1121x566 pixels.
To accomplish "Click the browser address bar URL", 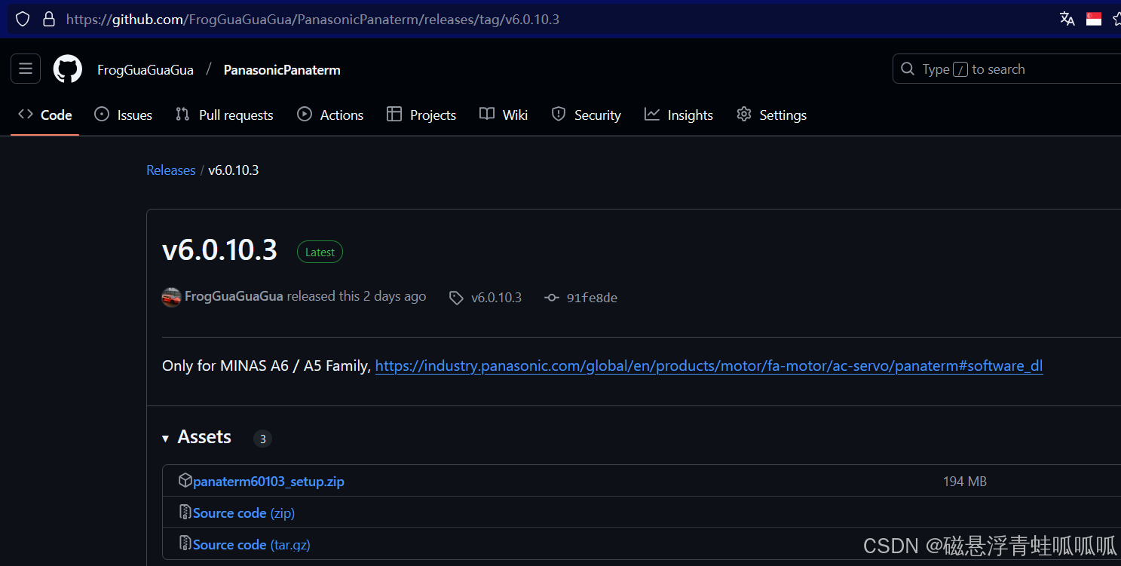I will point(312,19).
